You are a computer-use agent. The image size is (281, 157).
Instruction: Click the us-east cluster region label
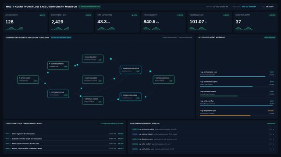tap(221, 7)
